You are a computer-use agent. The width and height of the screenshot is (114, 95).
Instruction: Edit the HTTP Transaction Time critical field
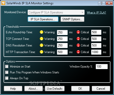[96, 52]
